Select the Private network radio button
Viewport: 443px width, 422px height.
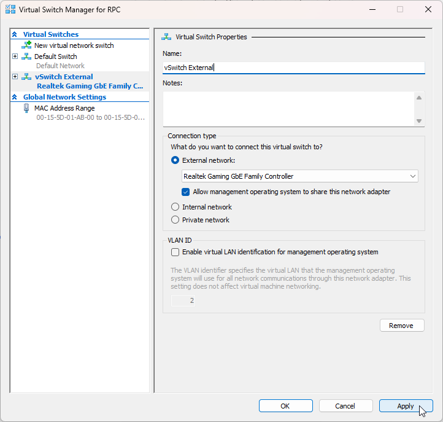click(x=175, y=220)
